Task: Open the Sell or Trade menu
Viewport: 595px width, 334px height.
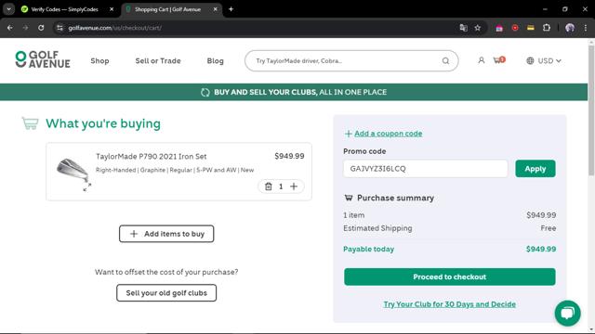Action: tap(158, 61)
